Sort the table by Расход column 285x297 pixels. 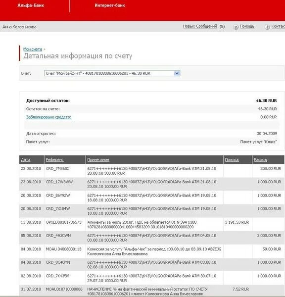pos(260,160)
